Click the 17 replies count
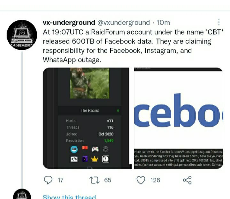This screenshot has width=230, height=199. point(61,180)
